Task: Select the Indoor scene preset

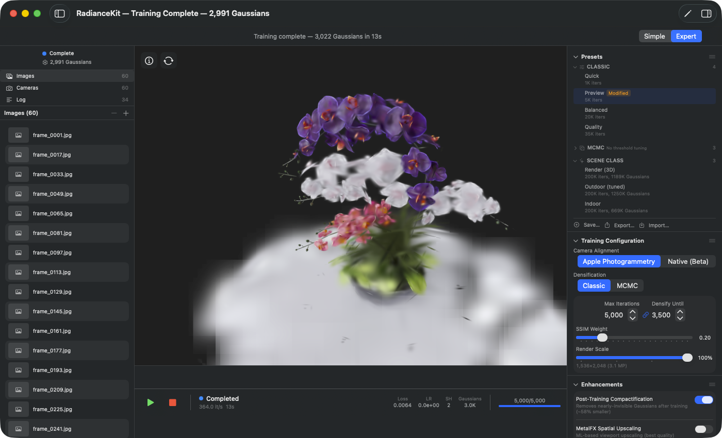Action: 644,207
